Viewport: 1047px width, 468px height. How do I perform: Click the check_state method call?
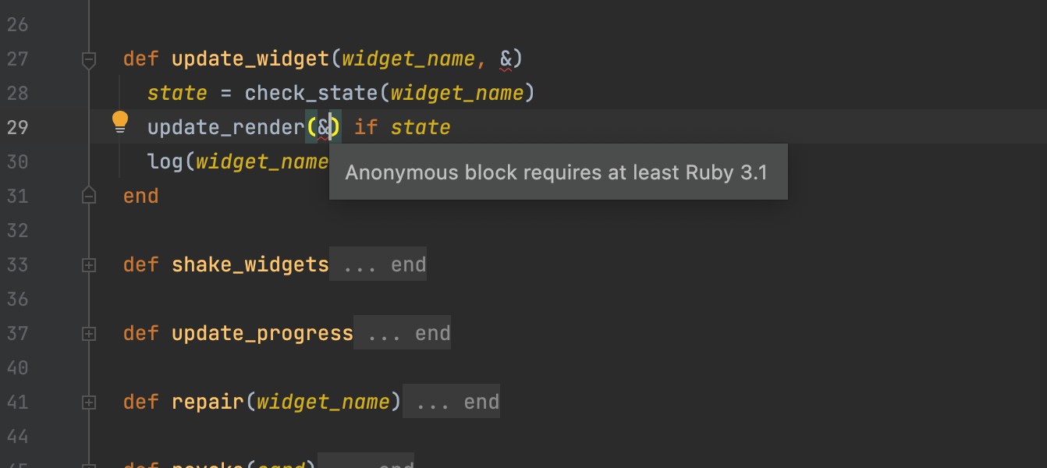pos(289,92)
